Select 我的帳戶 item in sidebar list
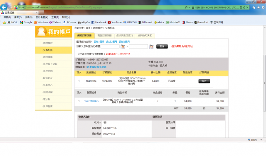Screen dimensions: 266x156 pyautogui.click(x=54, y=43)
